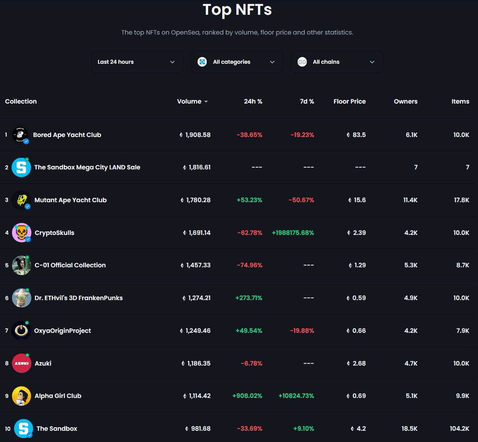Open The Sandbox avatar in row 10

(x=24, y=428)
